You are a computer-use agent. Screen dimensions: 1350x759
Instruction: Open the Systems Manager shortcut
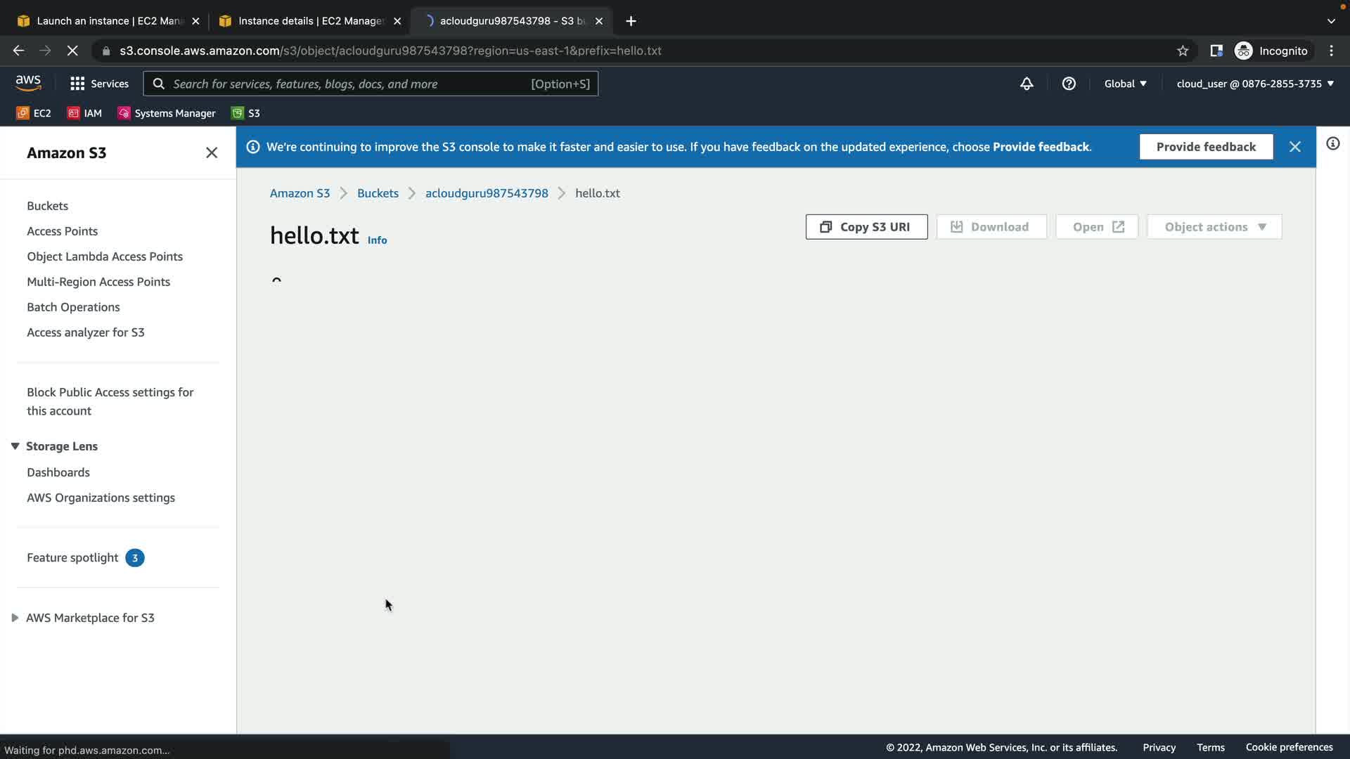point(167,113)
